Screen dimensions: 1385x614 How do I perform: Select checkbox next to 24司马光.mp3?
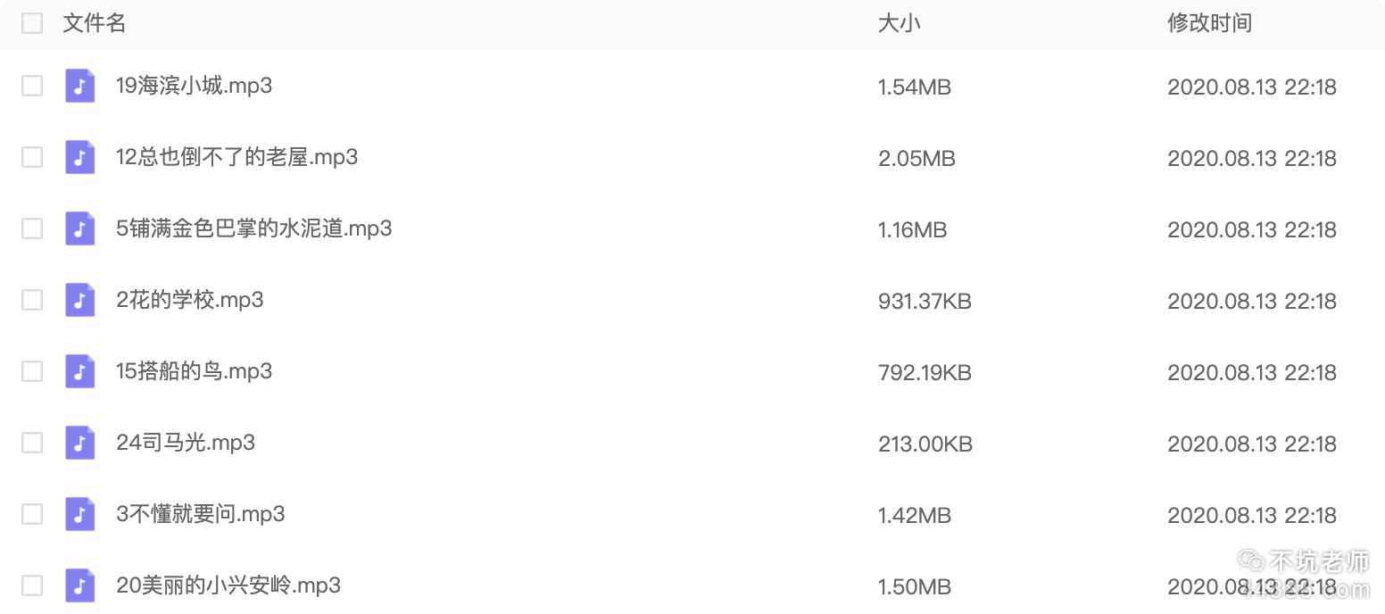coord(32,443)
